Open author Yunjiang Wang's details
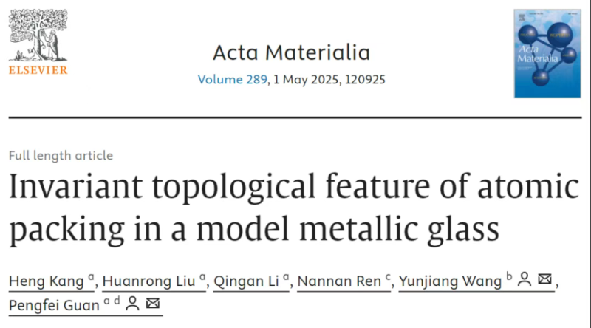This screenshot has height=328, width=591. (x=450, y=281)
